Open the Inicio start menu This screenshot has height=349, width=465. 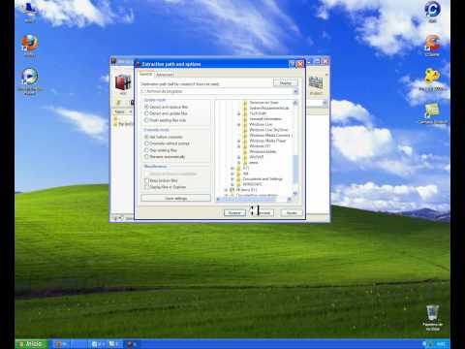[31, 344]
